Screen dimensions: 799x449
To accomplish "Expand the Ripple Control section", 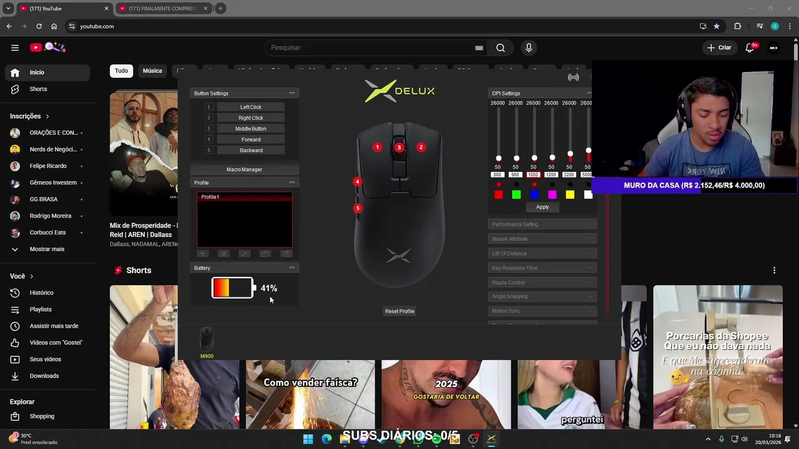I will click(x=542, y=282).
